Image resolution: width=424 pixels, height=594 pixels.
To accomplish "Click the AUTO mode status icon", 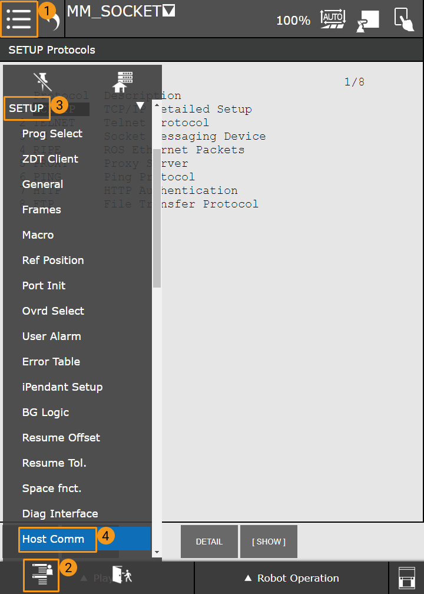I will 333,19.
